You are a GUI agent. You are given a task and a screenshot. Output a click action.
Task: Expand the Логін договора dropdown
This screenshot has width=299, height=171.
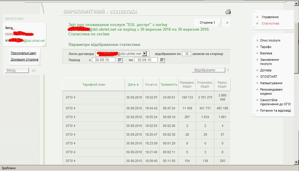[x=145, y=54]
